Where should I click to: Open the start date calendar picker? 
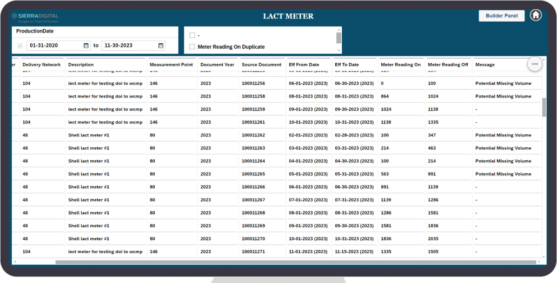click(86, 46)
